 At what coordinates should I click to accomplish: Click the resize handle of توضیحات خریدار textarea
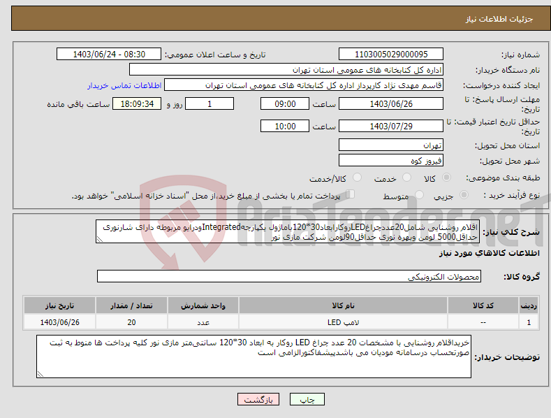click(x=41, y=374)
